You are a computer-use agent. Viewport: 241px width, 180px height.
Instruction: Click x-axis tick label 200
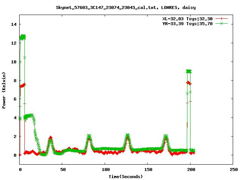[x=191, y=169]
